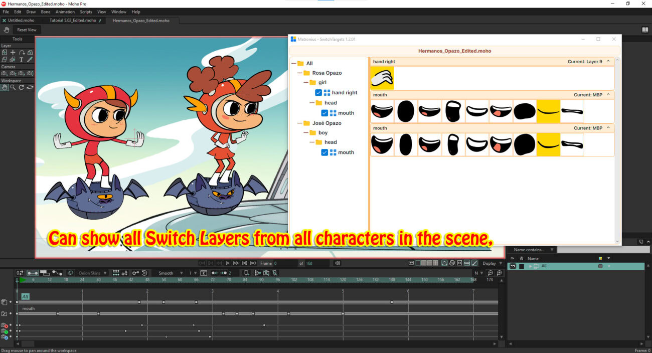Viewport: 652px width, 353px height.
Task: Select the Follow Path curved arrow tool
Action: click(x=22, y=52)
